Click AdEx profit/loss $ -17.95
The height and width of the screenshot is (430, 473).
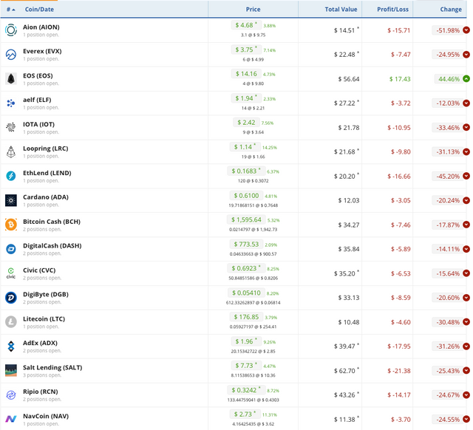click(x=399, y=347)
